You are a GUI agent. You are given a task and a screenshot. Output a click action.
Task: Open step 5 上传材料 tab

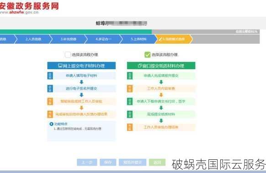click(138, 39)
